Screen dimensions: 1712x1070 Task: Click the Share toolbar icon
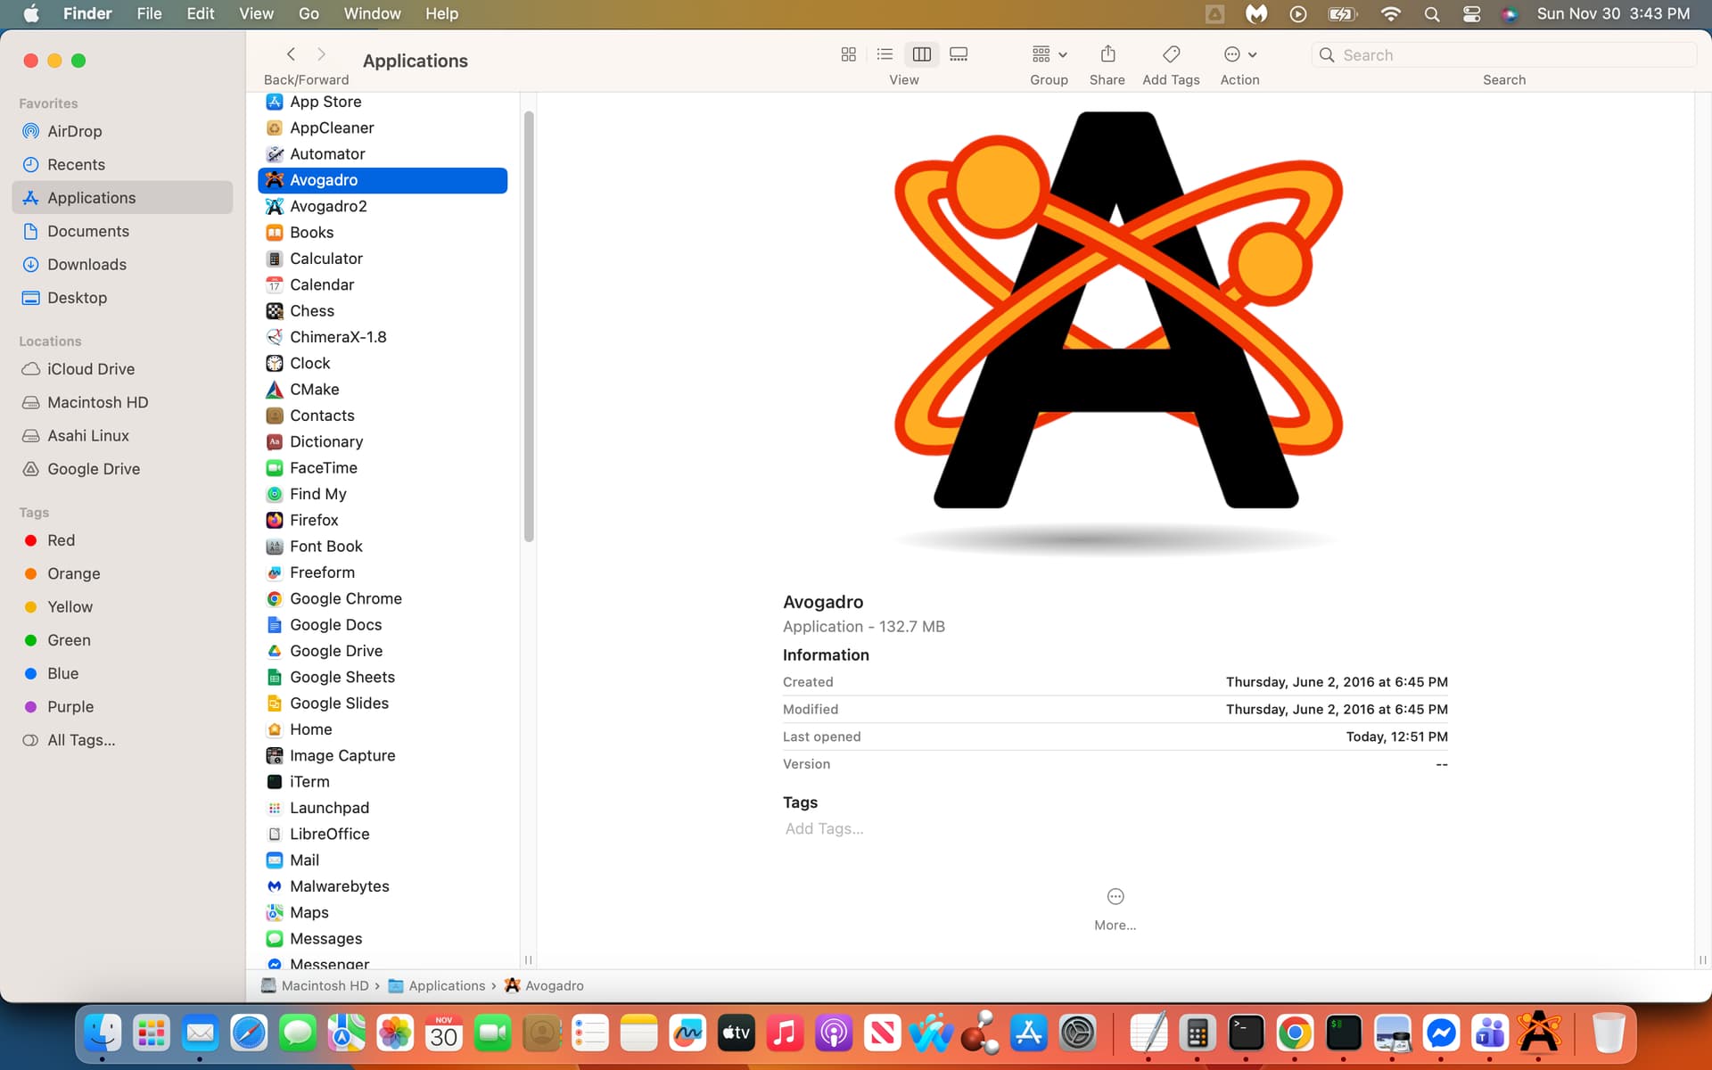click(1107, 54)
